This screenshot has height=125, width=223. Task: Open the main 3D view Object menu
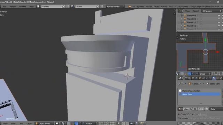(29, 124)
